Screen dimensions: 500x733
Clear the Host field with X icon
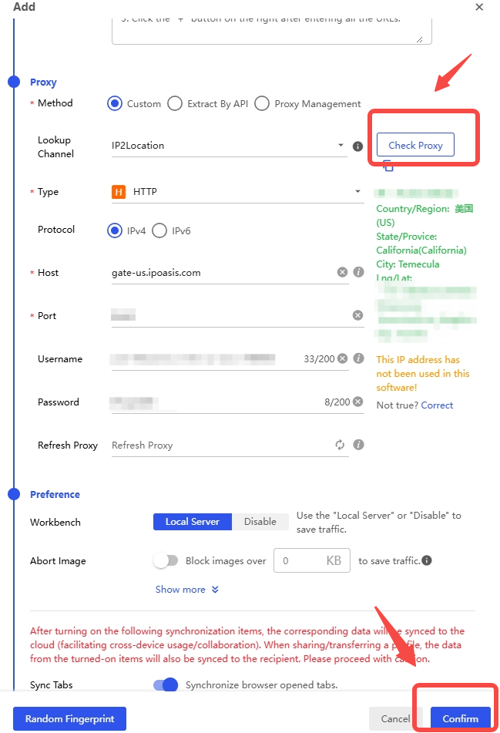[342, 273]
